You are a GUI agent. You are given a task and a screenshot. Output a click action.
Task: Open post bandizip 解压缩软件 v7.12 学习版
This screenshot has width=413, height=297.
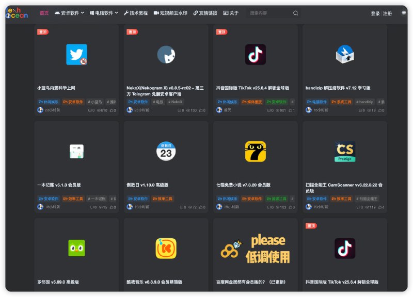click(338, 88)
